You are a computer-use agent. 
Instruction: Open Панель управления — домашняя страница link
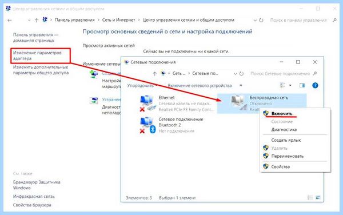[35, 38]
